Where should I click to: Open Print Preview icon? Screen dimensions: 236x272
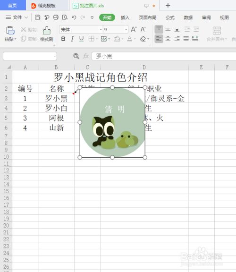[x=65, y=17]
